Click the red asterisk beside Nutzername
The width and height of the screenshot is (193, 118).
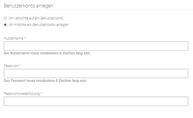point(25,38)
